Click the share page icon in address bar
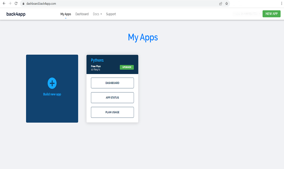Image resolution: width=284 pixels, height=169 pixels. 220,4
